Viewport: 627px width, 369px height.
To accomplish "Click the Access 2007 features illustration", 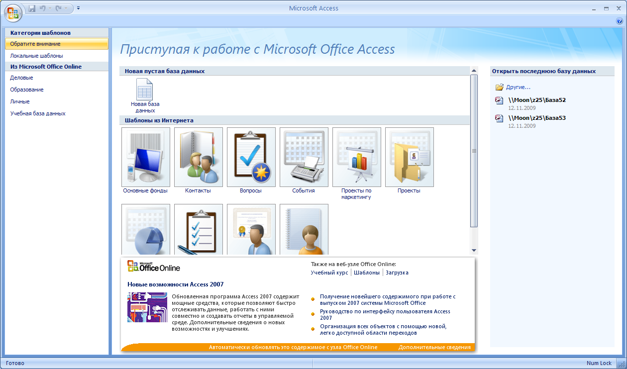I will 147,307.
